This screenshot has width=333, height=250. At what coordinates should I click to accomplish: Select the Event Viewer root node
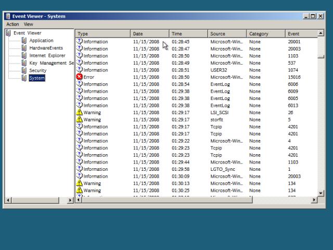(x=27, y=33)
